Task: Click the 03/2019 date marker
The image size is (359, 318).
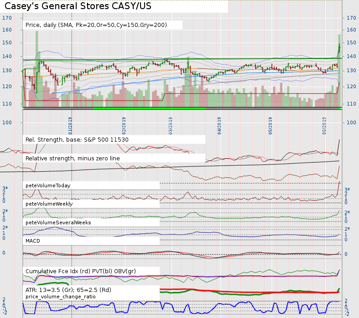Action: point(171,125)
